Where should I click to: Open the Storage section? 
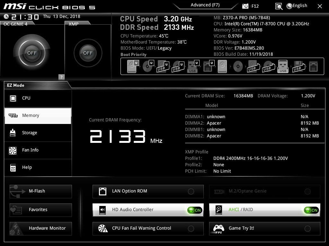38,133
